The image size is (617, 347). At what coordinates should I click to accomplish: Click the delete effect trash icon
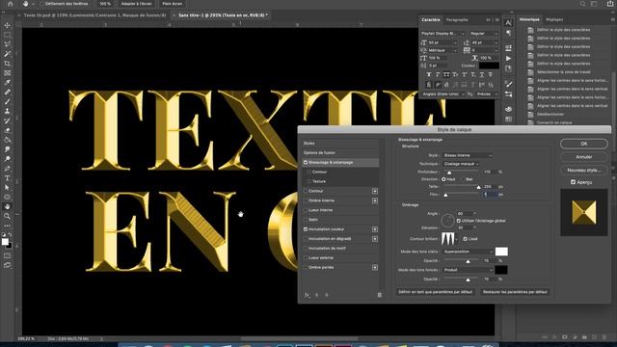point(379,295)
